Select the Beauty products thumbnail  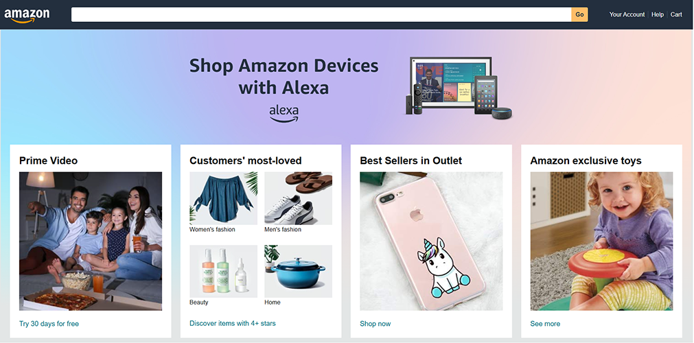(224, 271)
